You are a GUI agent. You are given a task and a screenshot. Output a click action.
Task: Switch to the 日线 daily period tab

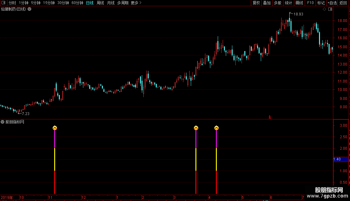[x=90, y=3]
